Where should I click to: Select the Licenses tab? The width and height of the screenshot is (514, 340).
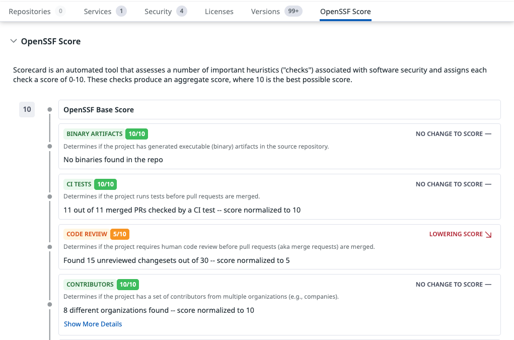pyautogui.click(x=219, y=12)
